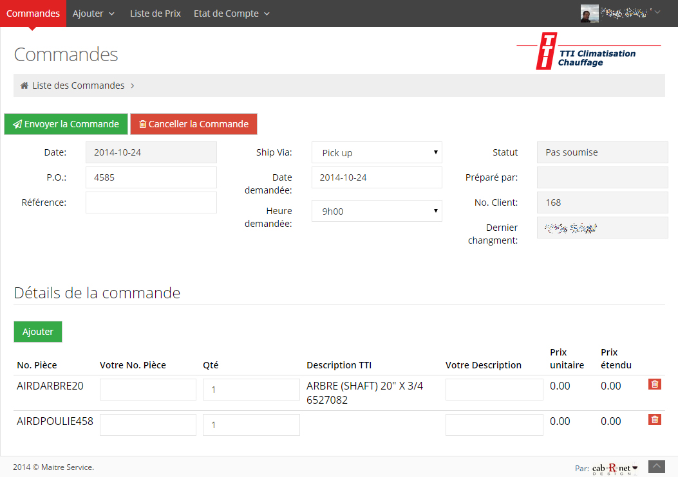Expand the Etat de Compte menu
Image resolution: width=678 pixels, height=477 pixels.
231,14
